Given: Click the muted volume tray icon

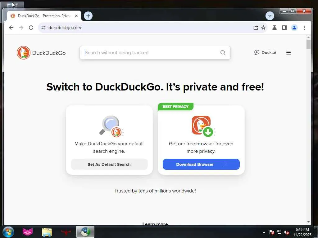Looking at the screenshot, I should (x=287, y=232).
